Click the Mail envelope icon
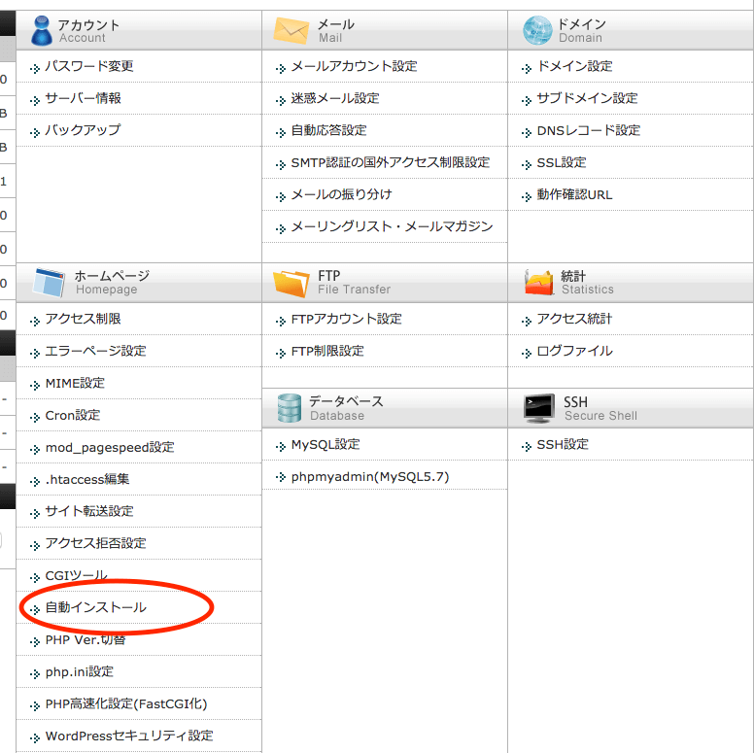The height and width of the screenshot is (753, 754). tap(291, 31)
